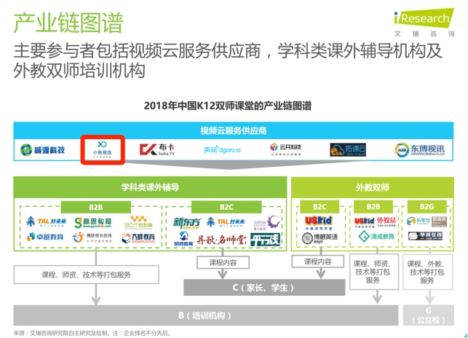Image resolution: width=468 pixels, height=338 pixels.
Task: Select the 清成教育 logo
Action: pos(376,237)
